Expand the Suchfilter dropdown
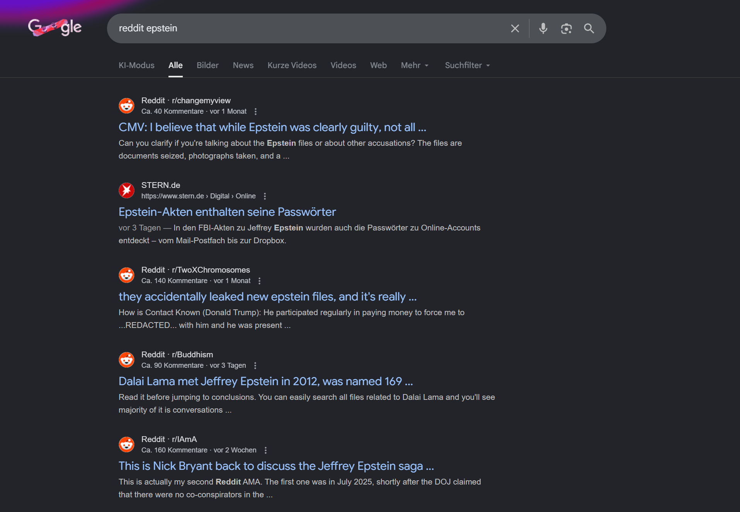 [x=467, y=65]
